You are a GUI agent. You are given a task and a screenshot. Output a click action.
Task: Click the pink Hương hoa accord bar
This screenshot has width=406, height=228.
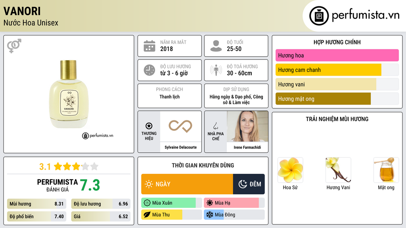tap(337, 55)
